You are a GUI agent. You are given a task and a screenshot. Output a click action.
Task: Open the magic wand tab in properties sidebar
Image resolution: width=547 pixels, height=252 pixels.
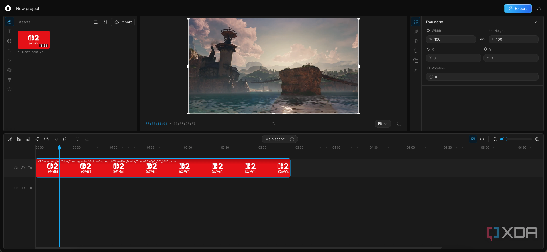coord(416,70)
